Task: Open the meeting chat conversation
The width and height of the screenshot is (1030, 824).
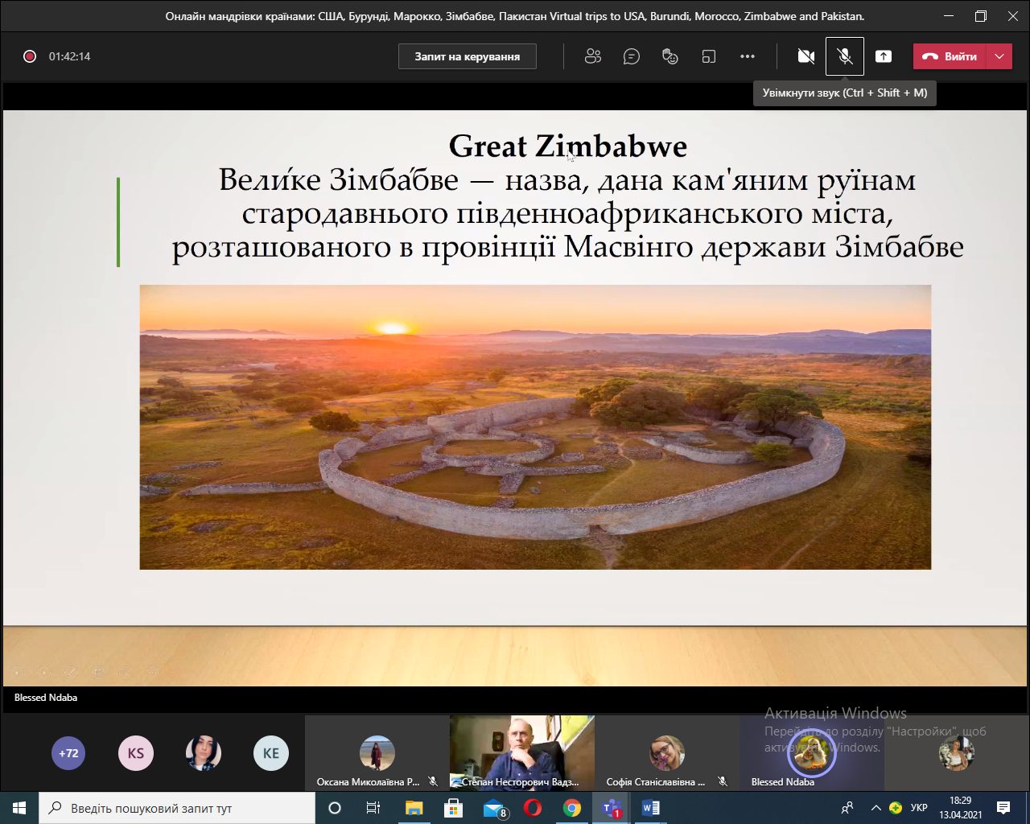Action: point(632,56)
